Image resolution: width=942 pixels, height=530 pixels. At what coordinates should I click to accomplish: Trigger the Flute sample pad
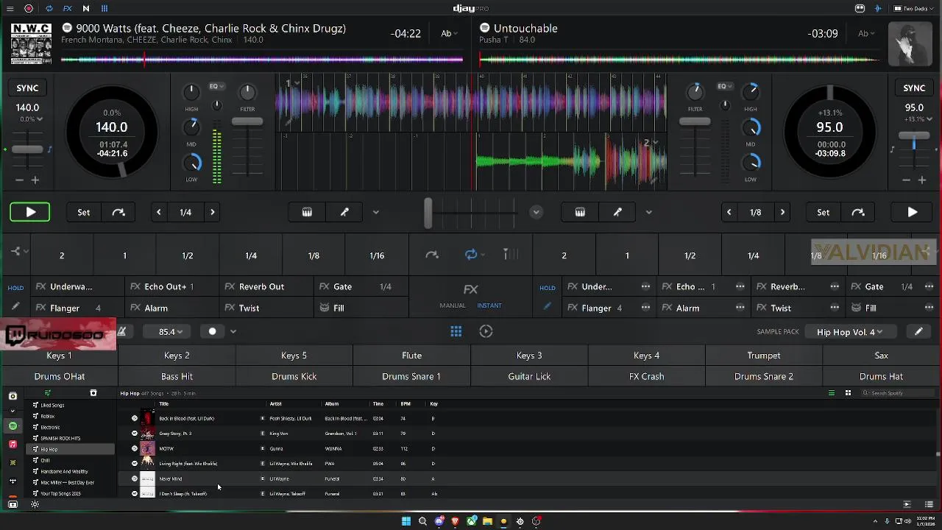click(x=412, y=356)
